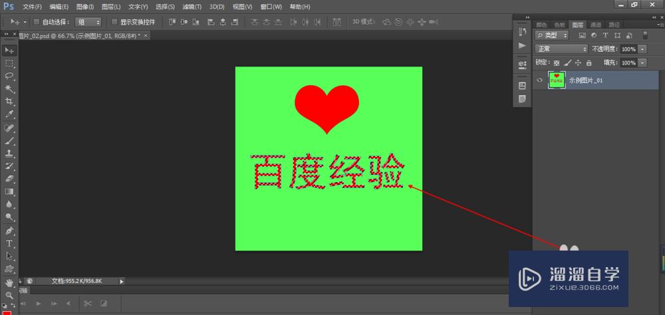Open the 图像(I) menu
This screenshot has height=315, width=665.
[x=85, y=7]
